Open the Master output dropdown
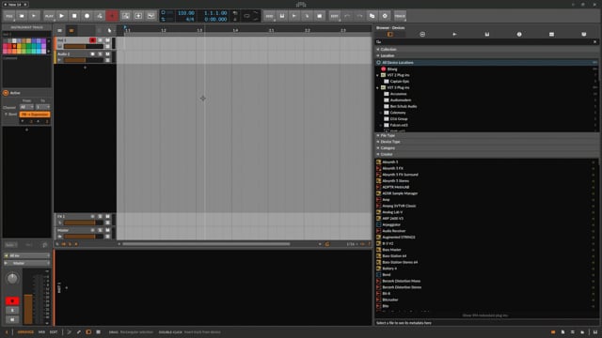Viewport: 602px width, 338px height. tap(27, 263)
